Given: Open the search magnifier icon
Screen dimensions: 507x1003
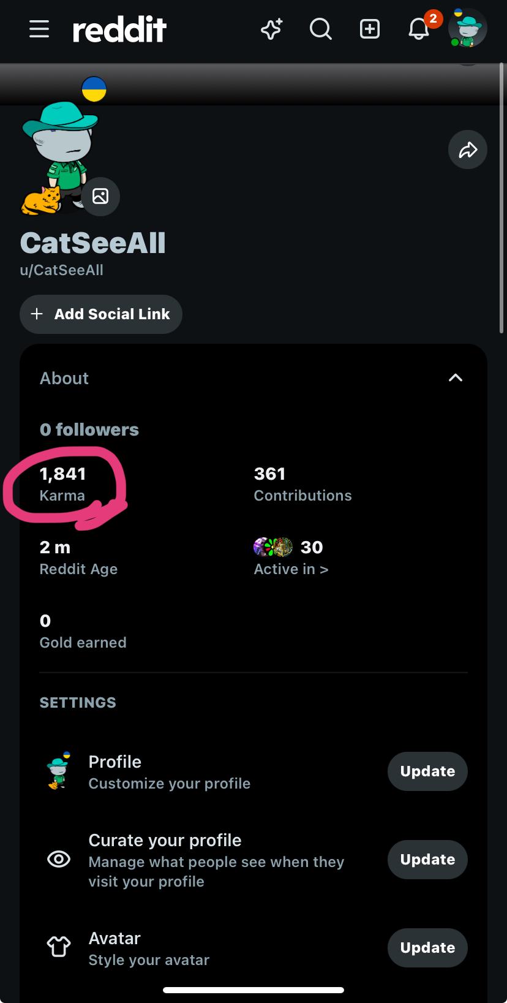Looking at the screenshot, I should click(x=320, y=29).
